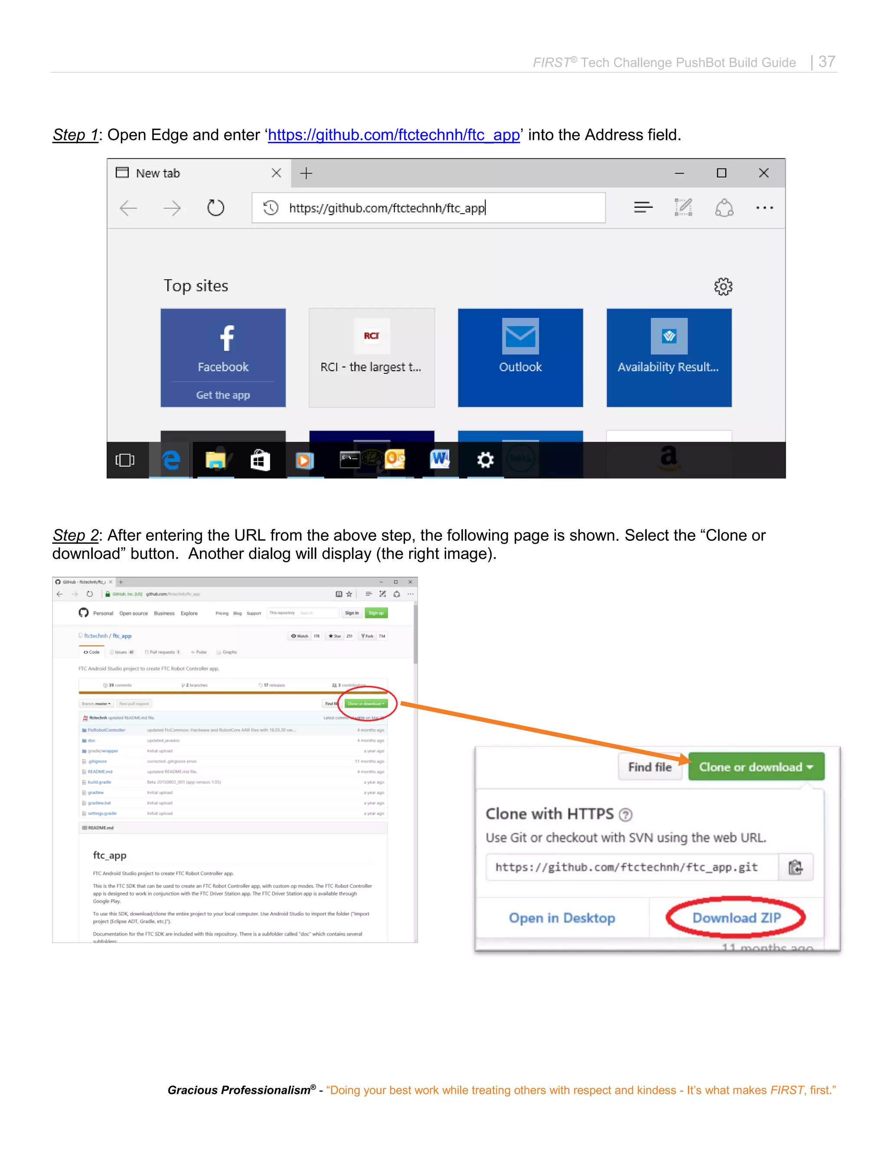Select the Code tab in repository
This screenshot has width=888, height=1149.
coord(91,653)
